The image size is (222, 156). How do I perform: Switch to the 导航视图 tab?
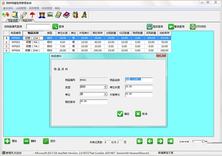tap(13, 21)
